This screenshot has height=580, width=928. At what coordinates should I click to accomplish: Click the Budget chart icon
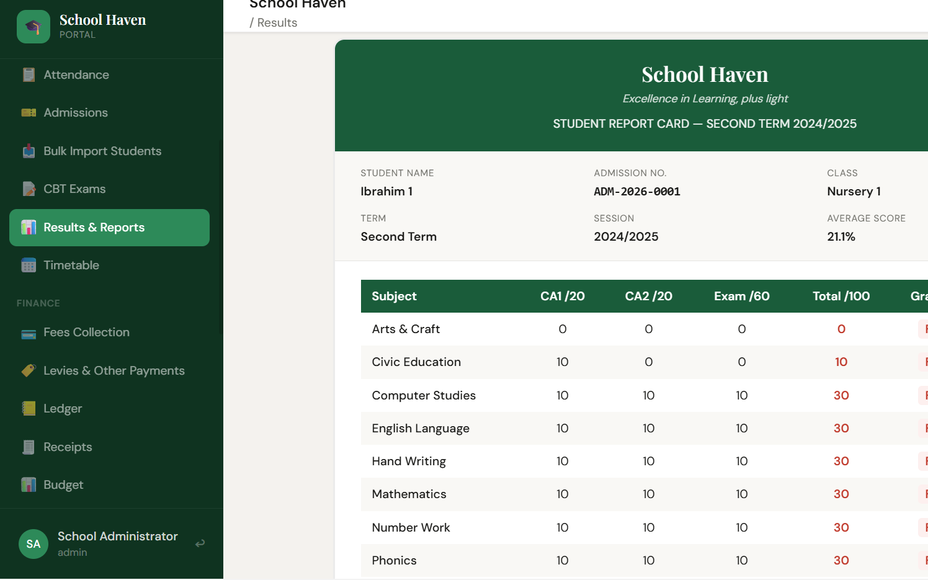point(29,485)
